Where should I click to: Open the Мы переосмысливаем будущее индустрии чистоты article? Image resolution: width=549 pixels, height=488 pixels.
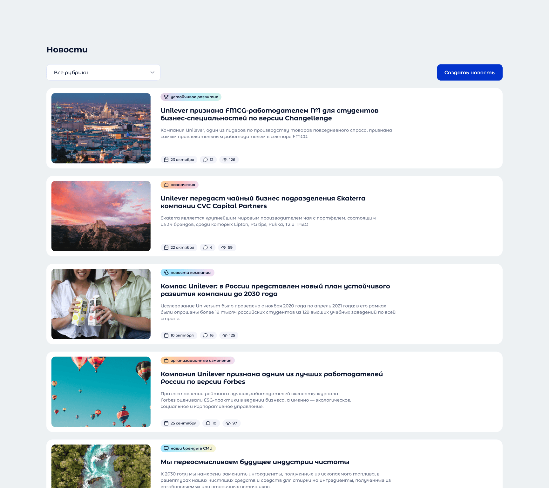(255, 462)
